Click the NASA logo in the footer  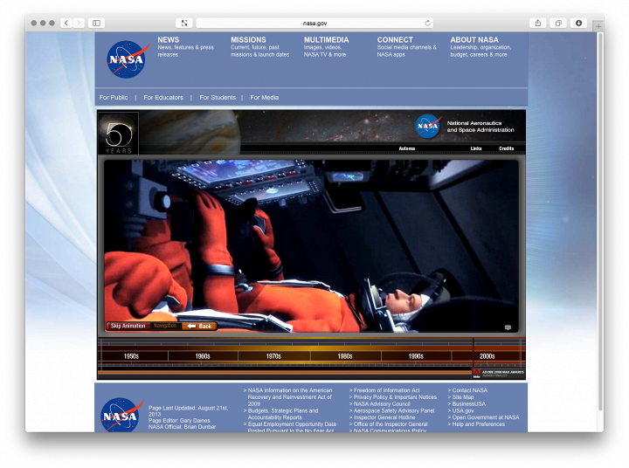click(x=121, y=415)
